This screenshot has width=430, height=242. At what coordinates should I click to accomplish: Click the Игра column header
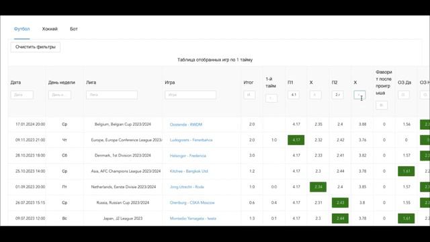point(170,82)
